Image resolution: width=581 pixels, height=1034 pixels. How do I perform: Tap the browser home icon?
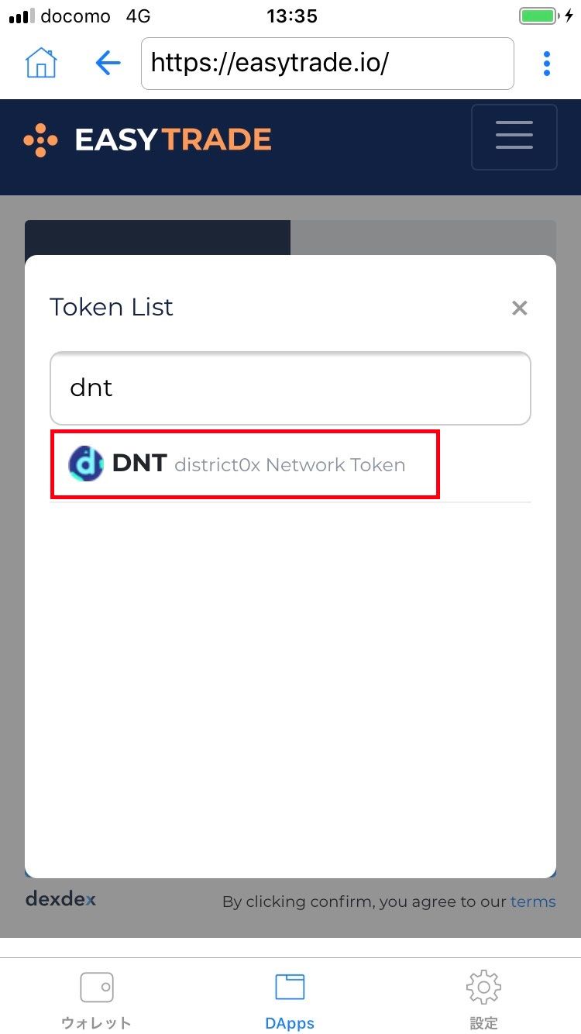[x=41, y=63]
